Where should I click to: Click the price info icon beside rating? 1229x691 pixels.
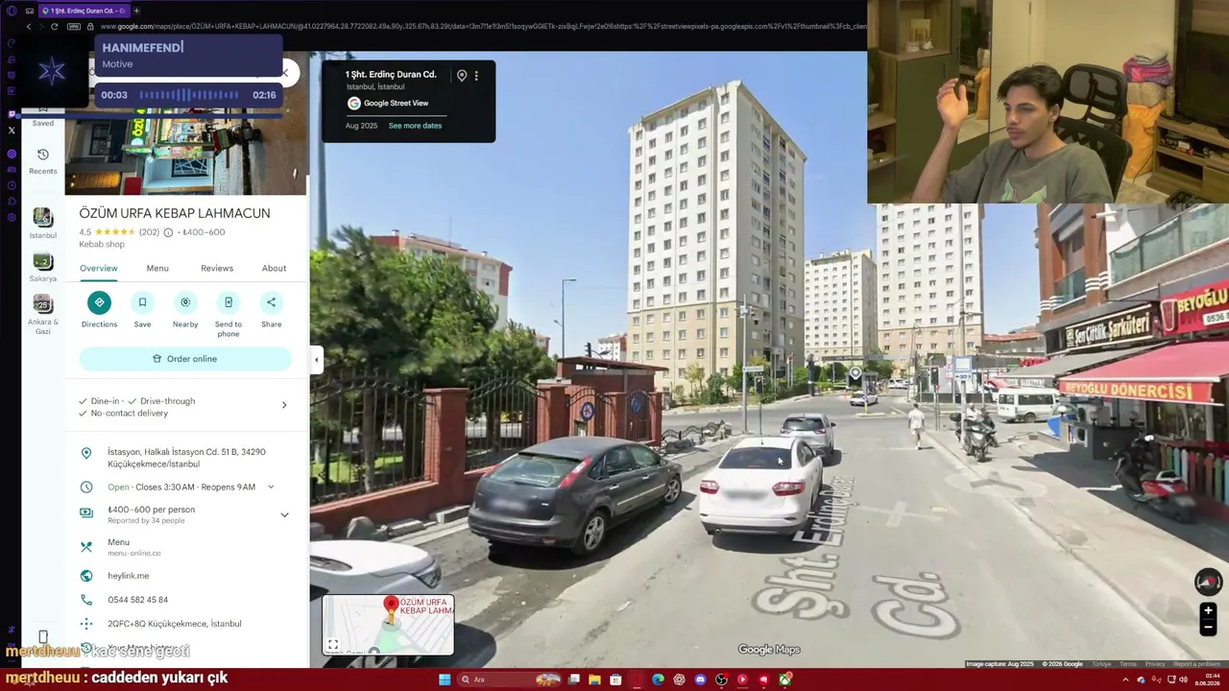(168, 232)
